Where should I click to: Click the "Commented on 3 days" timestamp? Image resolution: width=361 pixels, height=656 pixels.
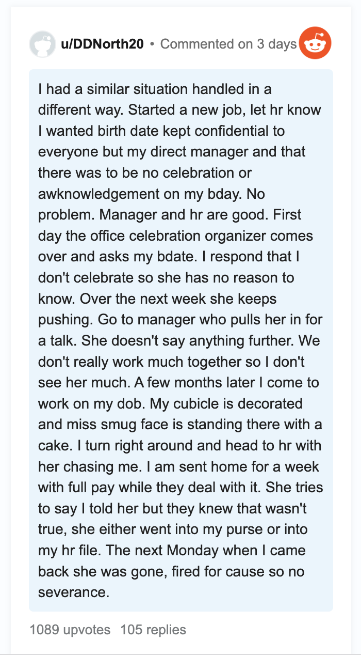click(228, 44)
